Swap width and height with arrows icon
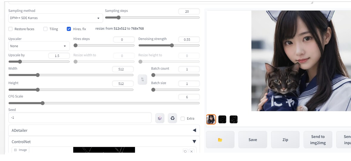Image resolution: width=351 pixels, height=161 pixels. click(x=142, y=80)
